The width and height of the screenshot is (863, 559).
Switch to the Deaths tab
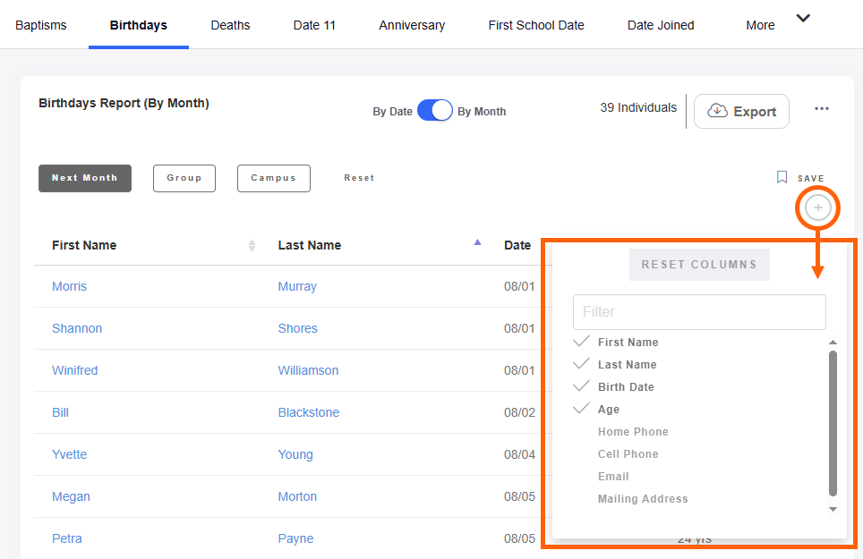[230, 25]
